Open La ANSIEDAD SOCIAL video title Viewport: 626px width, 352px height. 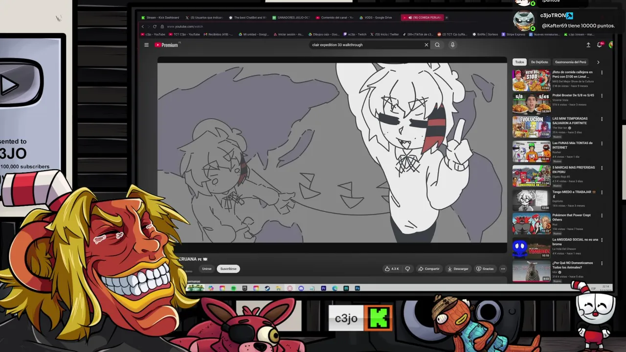tap(575, 242)
